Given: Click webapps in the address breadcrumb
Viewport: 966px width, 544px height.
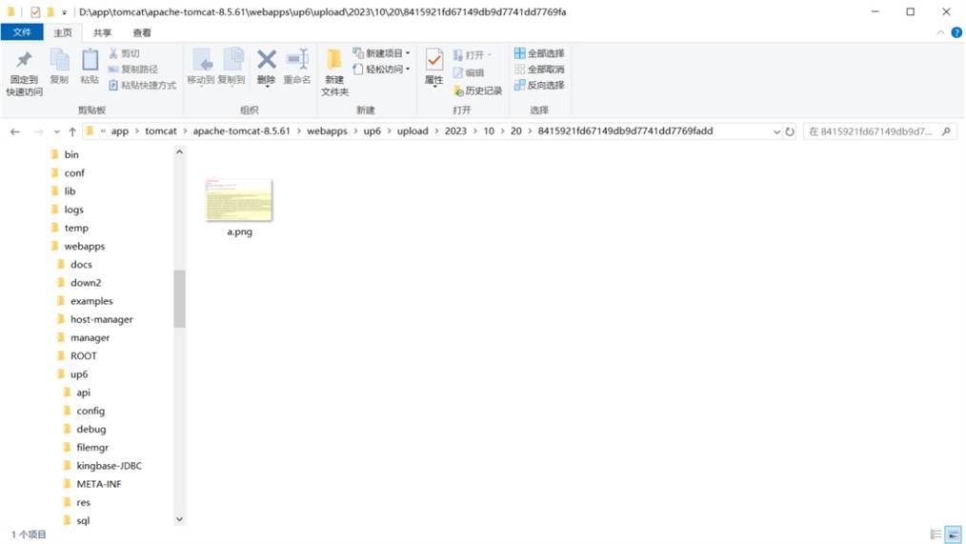Looking at the screenshot, I should (x=327, y=131).
